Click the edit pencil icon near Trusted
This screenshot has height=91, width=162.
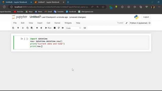click(x=127, y=23)
